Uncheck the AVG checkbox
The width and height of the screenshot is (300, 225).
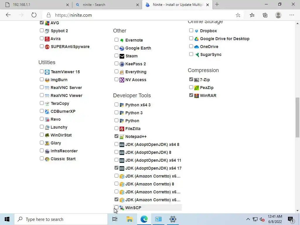point(42,22)
